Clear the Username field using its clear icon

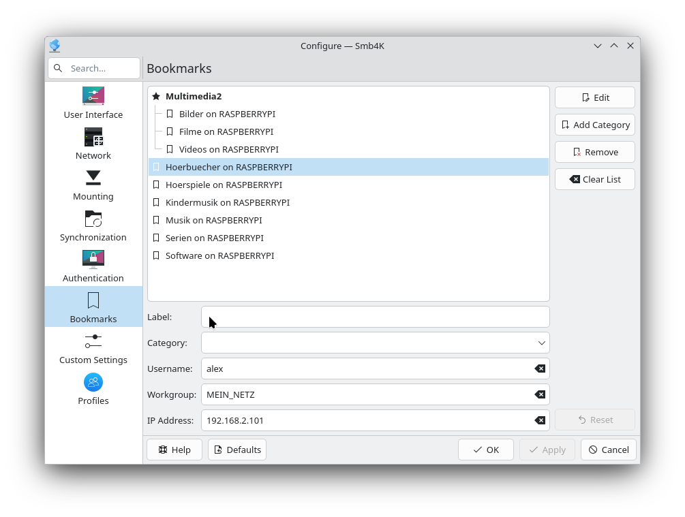click(541, 369)
